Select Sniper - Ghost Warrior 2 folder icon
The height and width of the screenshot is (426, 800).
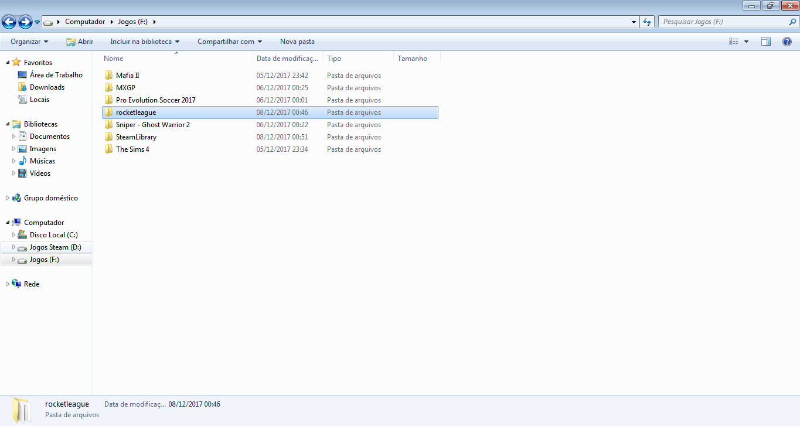[x=108, y=124]
